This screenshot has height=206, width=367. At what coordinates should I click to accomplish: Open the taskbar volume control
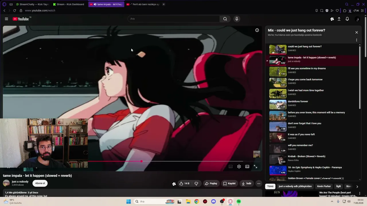[349, 201]
